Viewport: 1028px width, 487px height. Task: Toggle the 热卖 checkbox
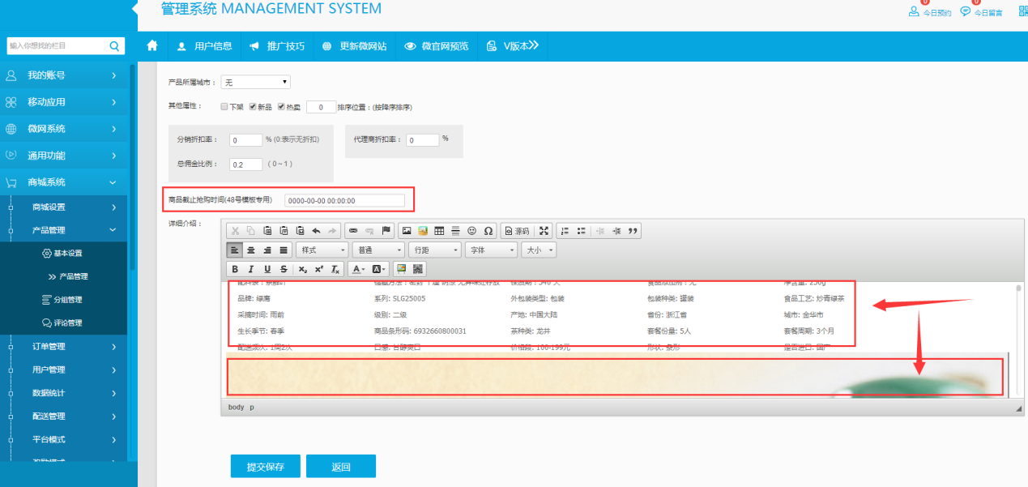[281, 107]
